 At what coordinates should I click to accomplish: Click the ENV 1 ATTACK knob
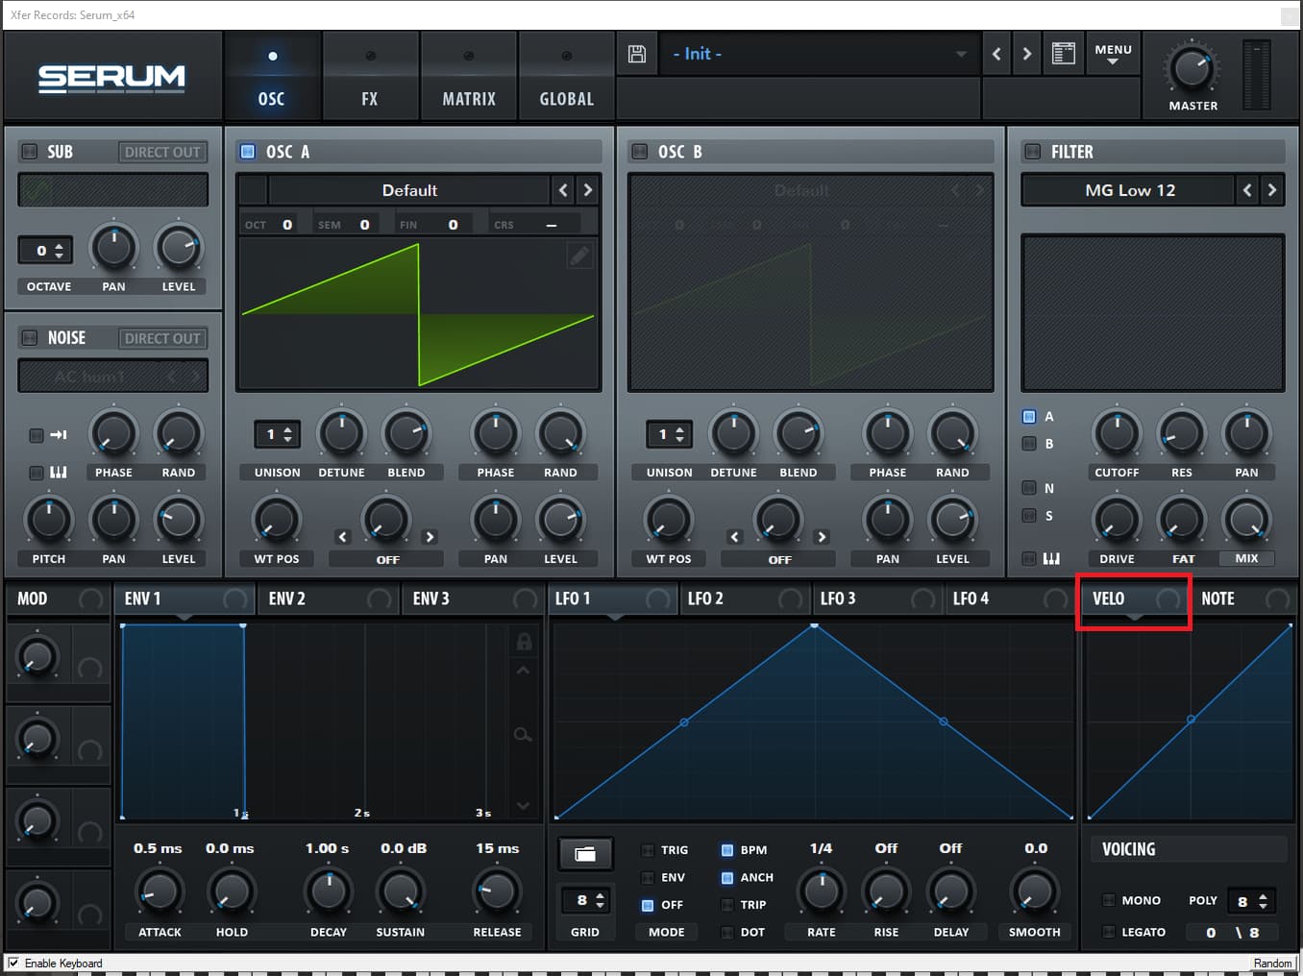160,892
